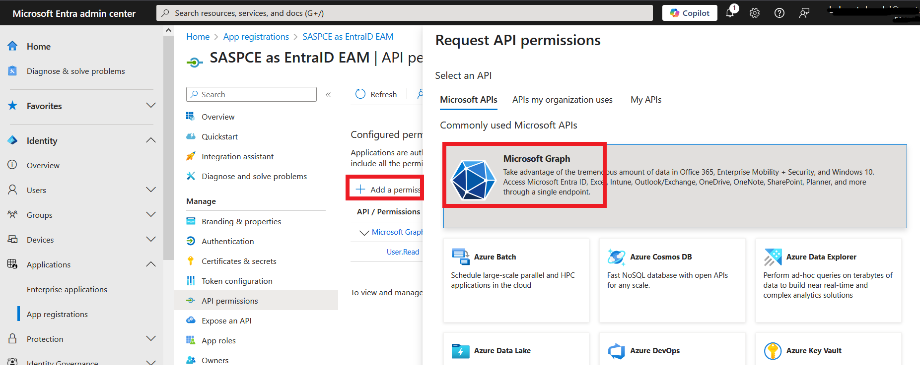Open Copilot from the top bar
920x387 pixels.
[690, 13]
